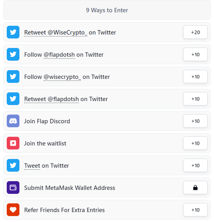This screenshot has width=214, height=222.
Task: Claim +10 for Refer Friends entry
Action: [195, 210]
